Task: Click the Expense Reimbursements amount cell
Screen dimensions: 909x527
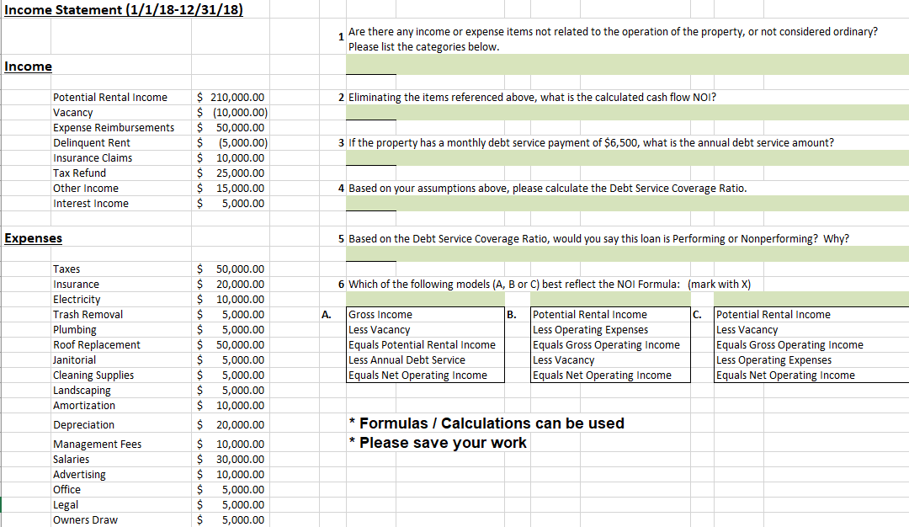Action: click(x=231, y=127)
